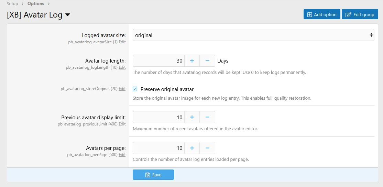The height and width of the screenshot is (187, 383).
Task: Click the Days unit text
Action: click(223, 61)
